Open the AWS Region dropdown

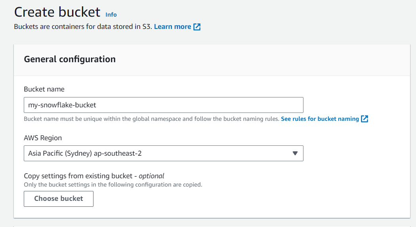pyautogui.click(x=163, y=153)
